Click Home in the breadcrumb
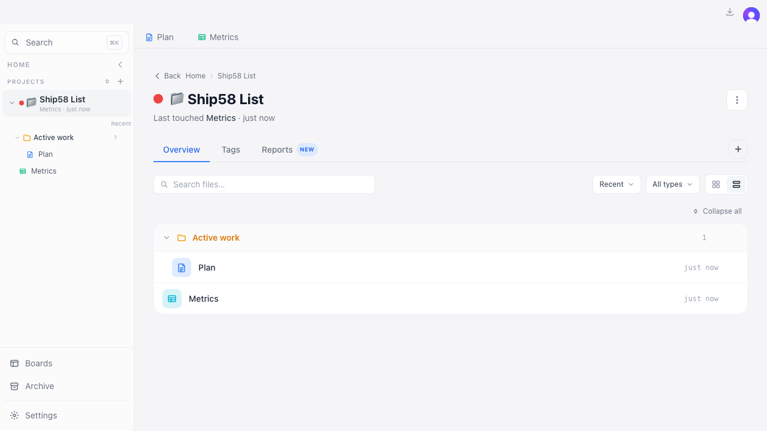This screenshot has height=431, width=767. (195, 76)
